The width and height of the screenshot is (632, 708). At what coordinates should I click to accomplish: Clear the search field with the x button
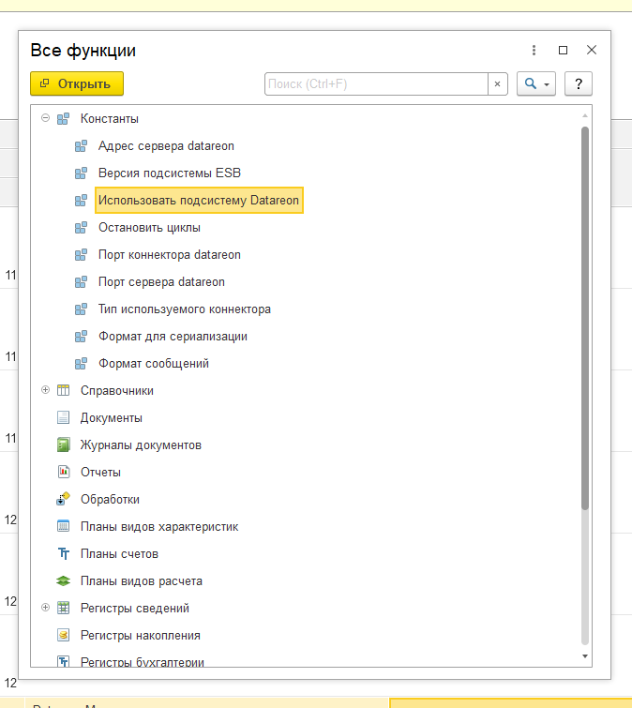(x=498, y=83)
